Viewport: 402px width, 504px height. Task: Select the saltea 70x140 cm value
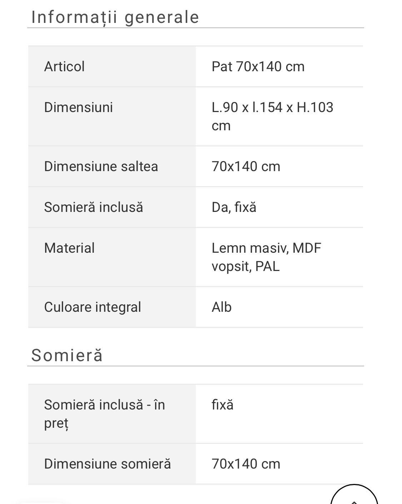click(246, 166)
